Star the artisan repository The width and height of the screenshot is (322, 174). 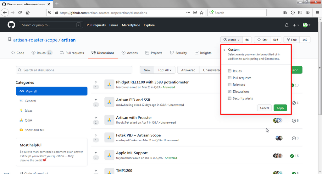tap(262, 40)
